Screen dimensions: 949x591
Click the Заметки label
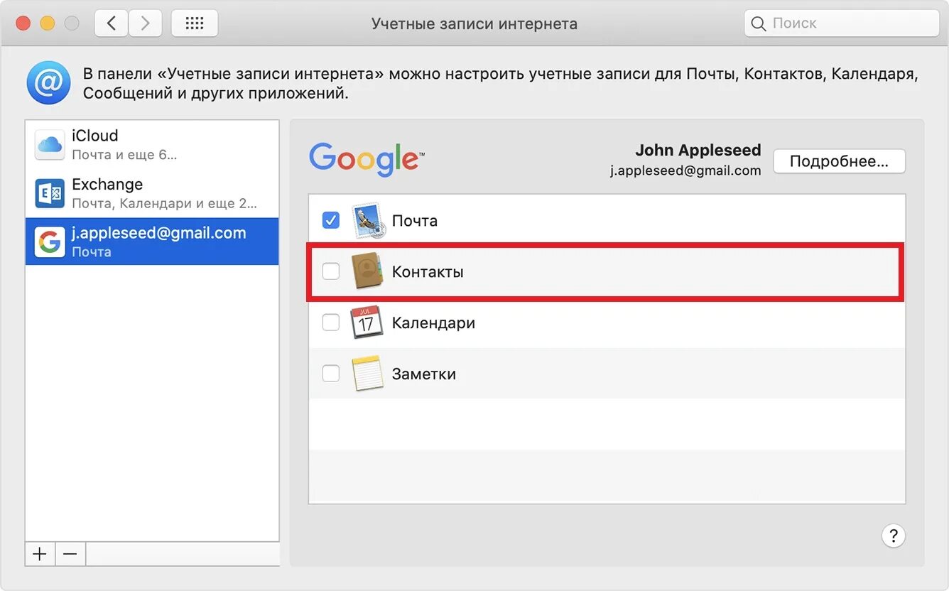[424, 374]
